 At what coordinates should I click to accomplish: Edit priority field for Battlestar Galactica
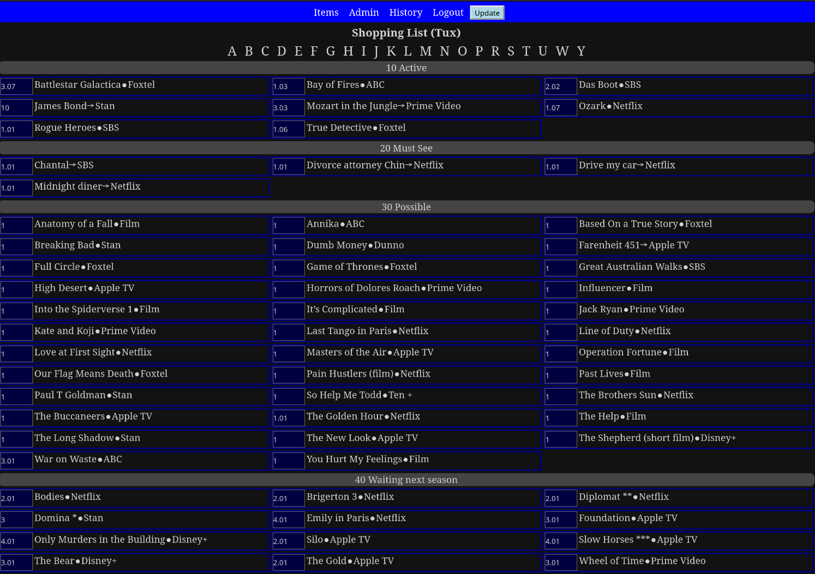tap(16, 86)
